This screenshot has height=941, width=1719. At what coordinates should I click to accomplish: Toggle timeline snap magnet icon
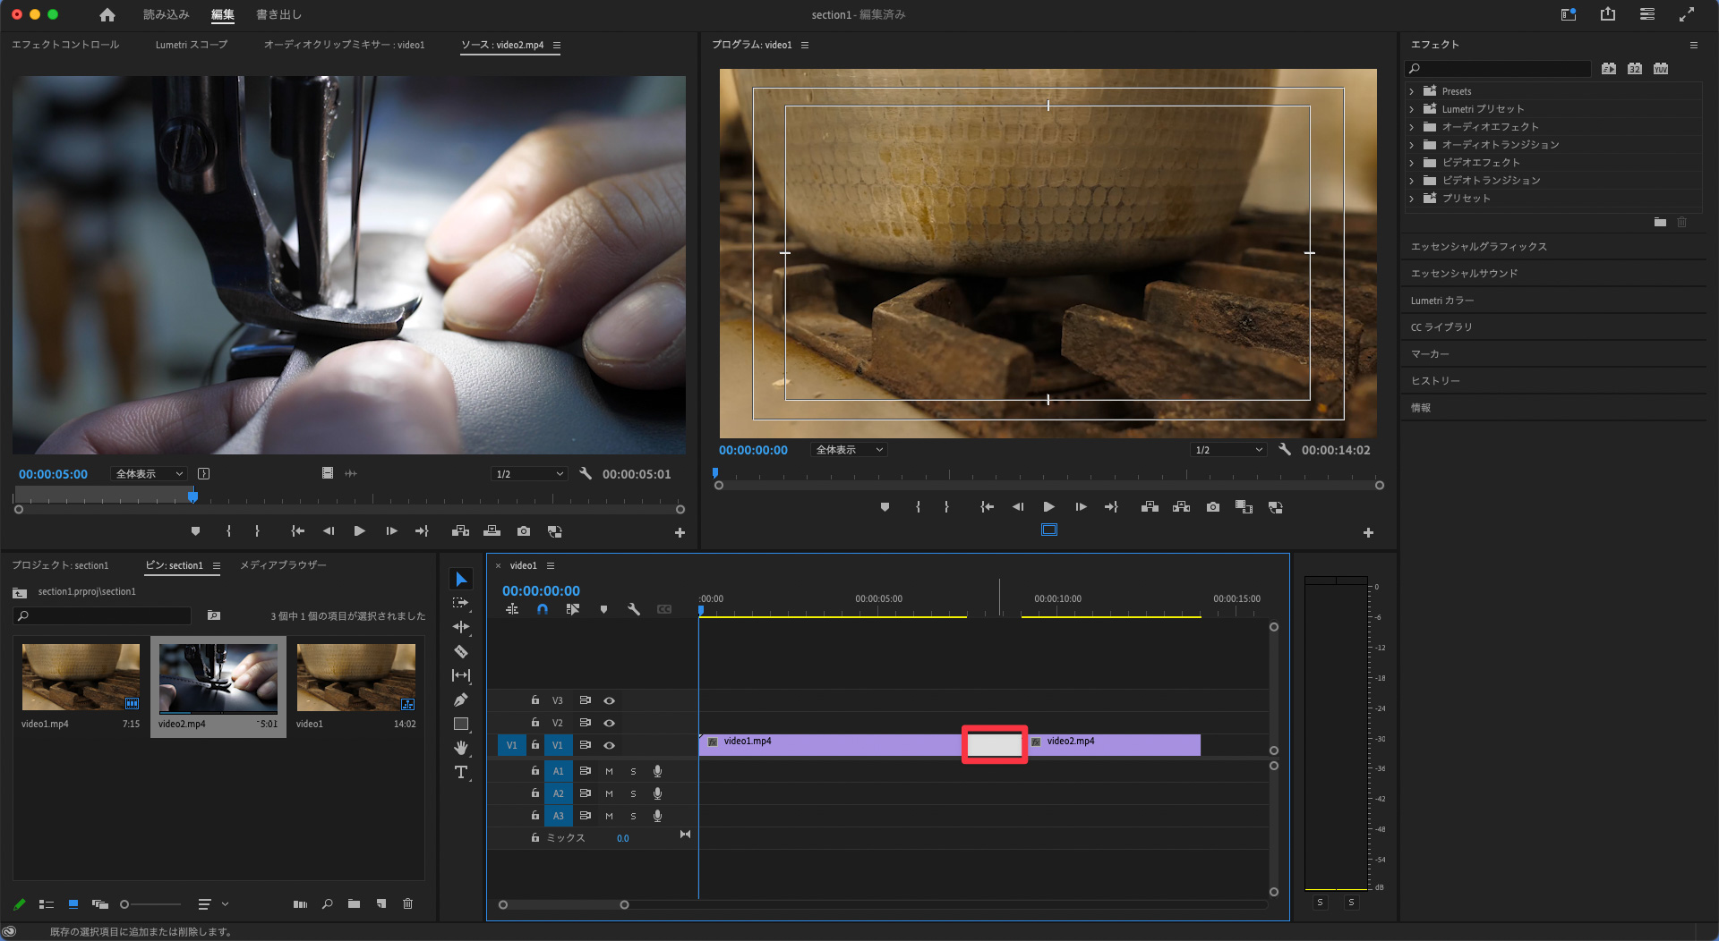pos(543,609)
